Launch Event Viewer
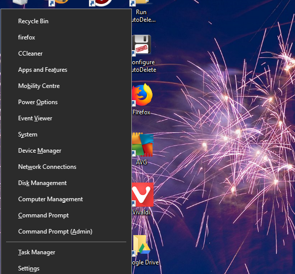Viewport: 295px width, 274px height. point(66,118)
